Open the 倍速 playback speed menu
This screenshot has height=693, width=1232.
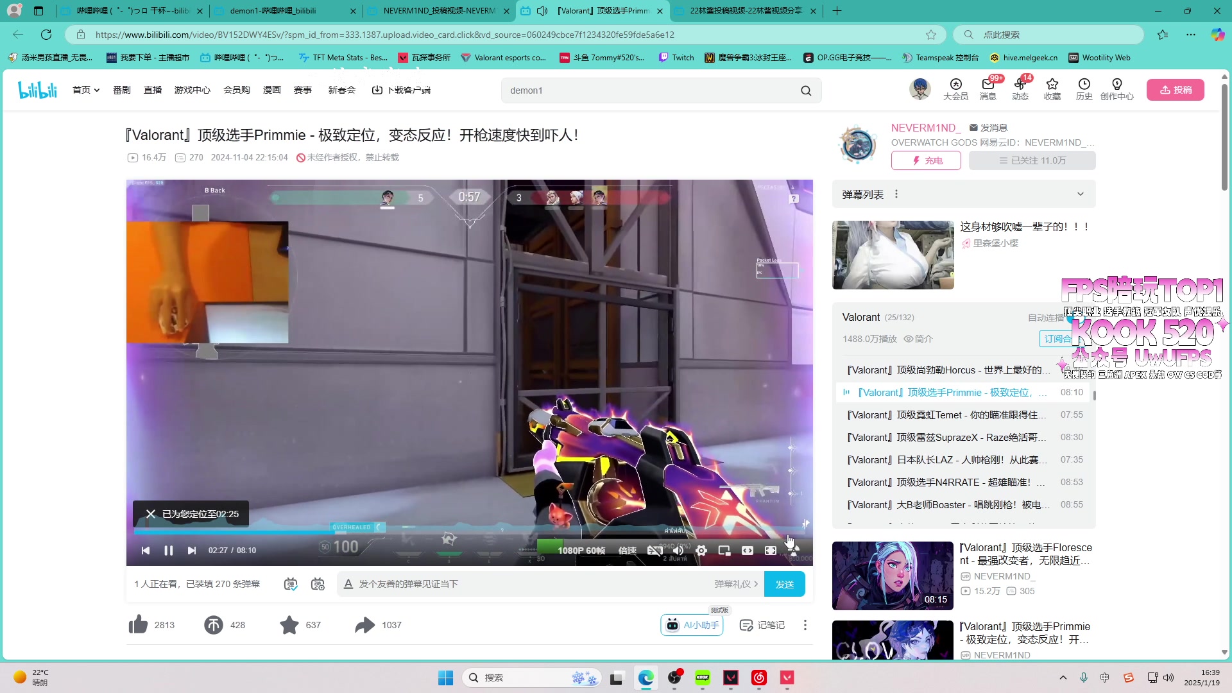tap(627, 551)
